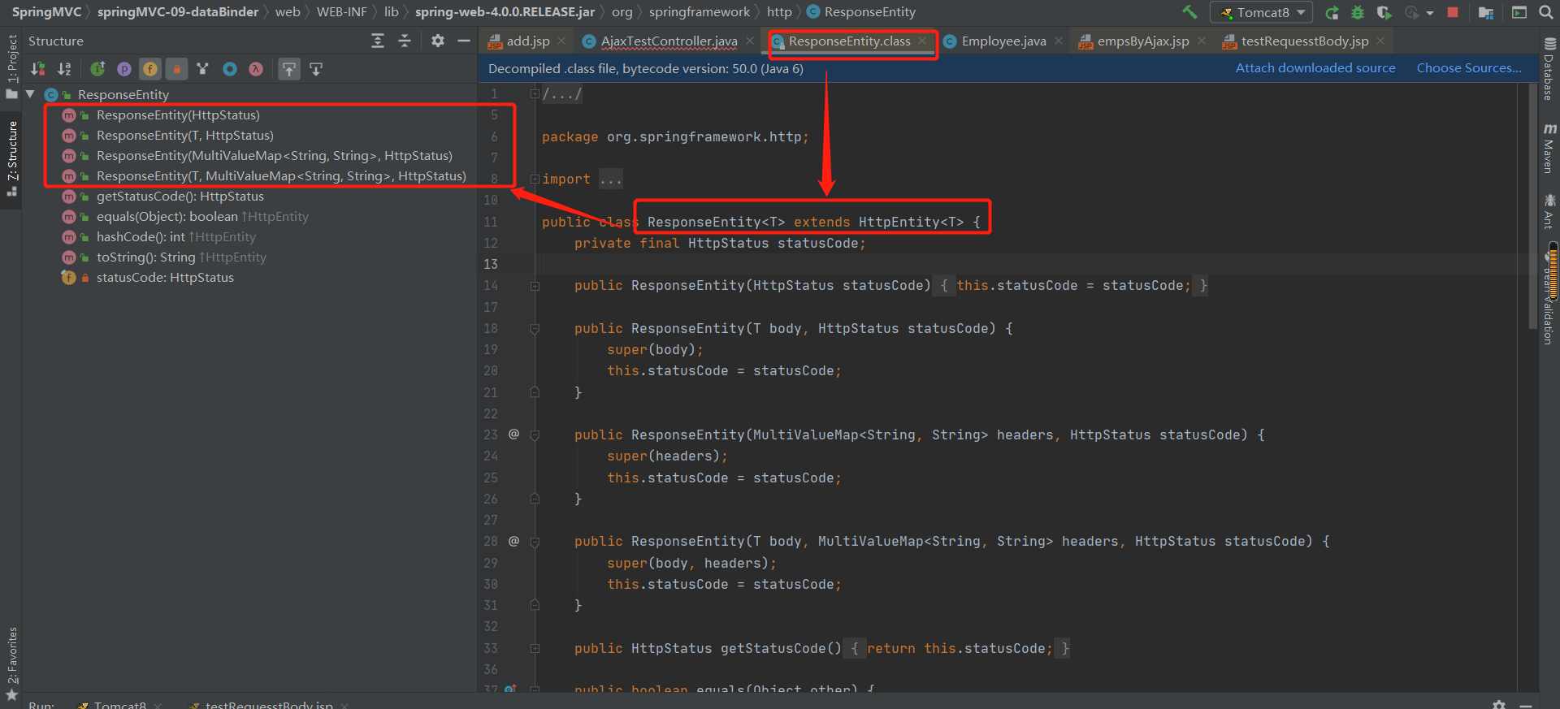Select ResponseEntity(T, HttpStatus) in Structure
The width and height of the screenshot is (1560, 709).
pos(185,136)
